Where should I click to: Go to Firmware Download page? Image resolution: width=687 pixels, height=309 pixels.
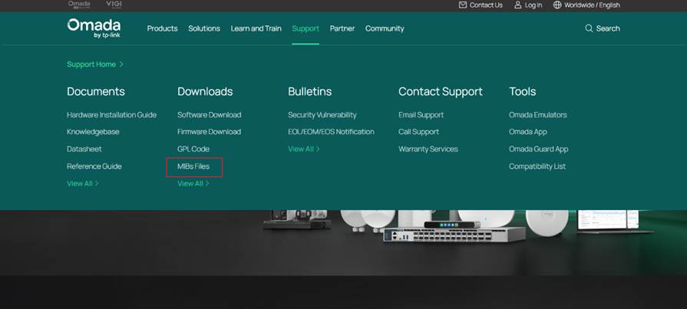tap(209, 132)
